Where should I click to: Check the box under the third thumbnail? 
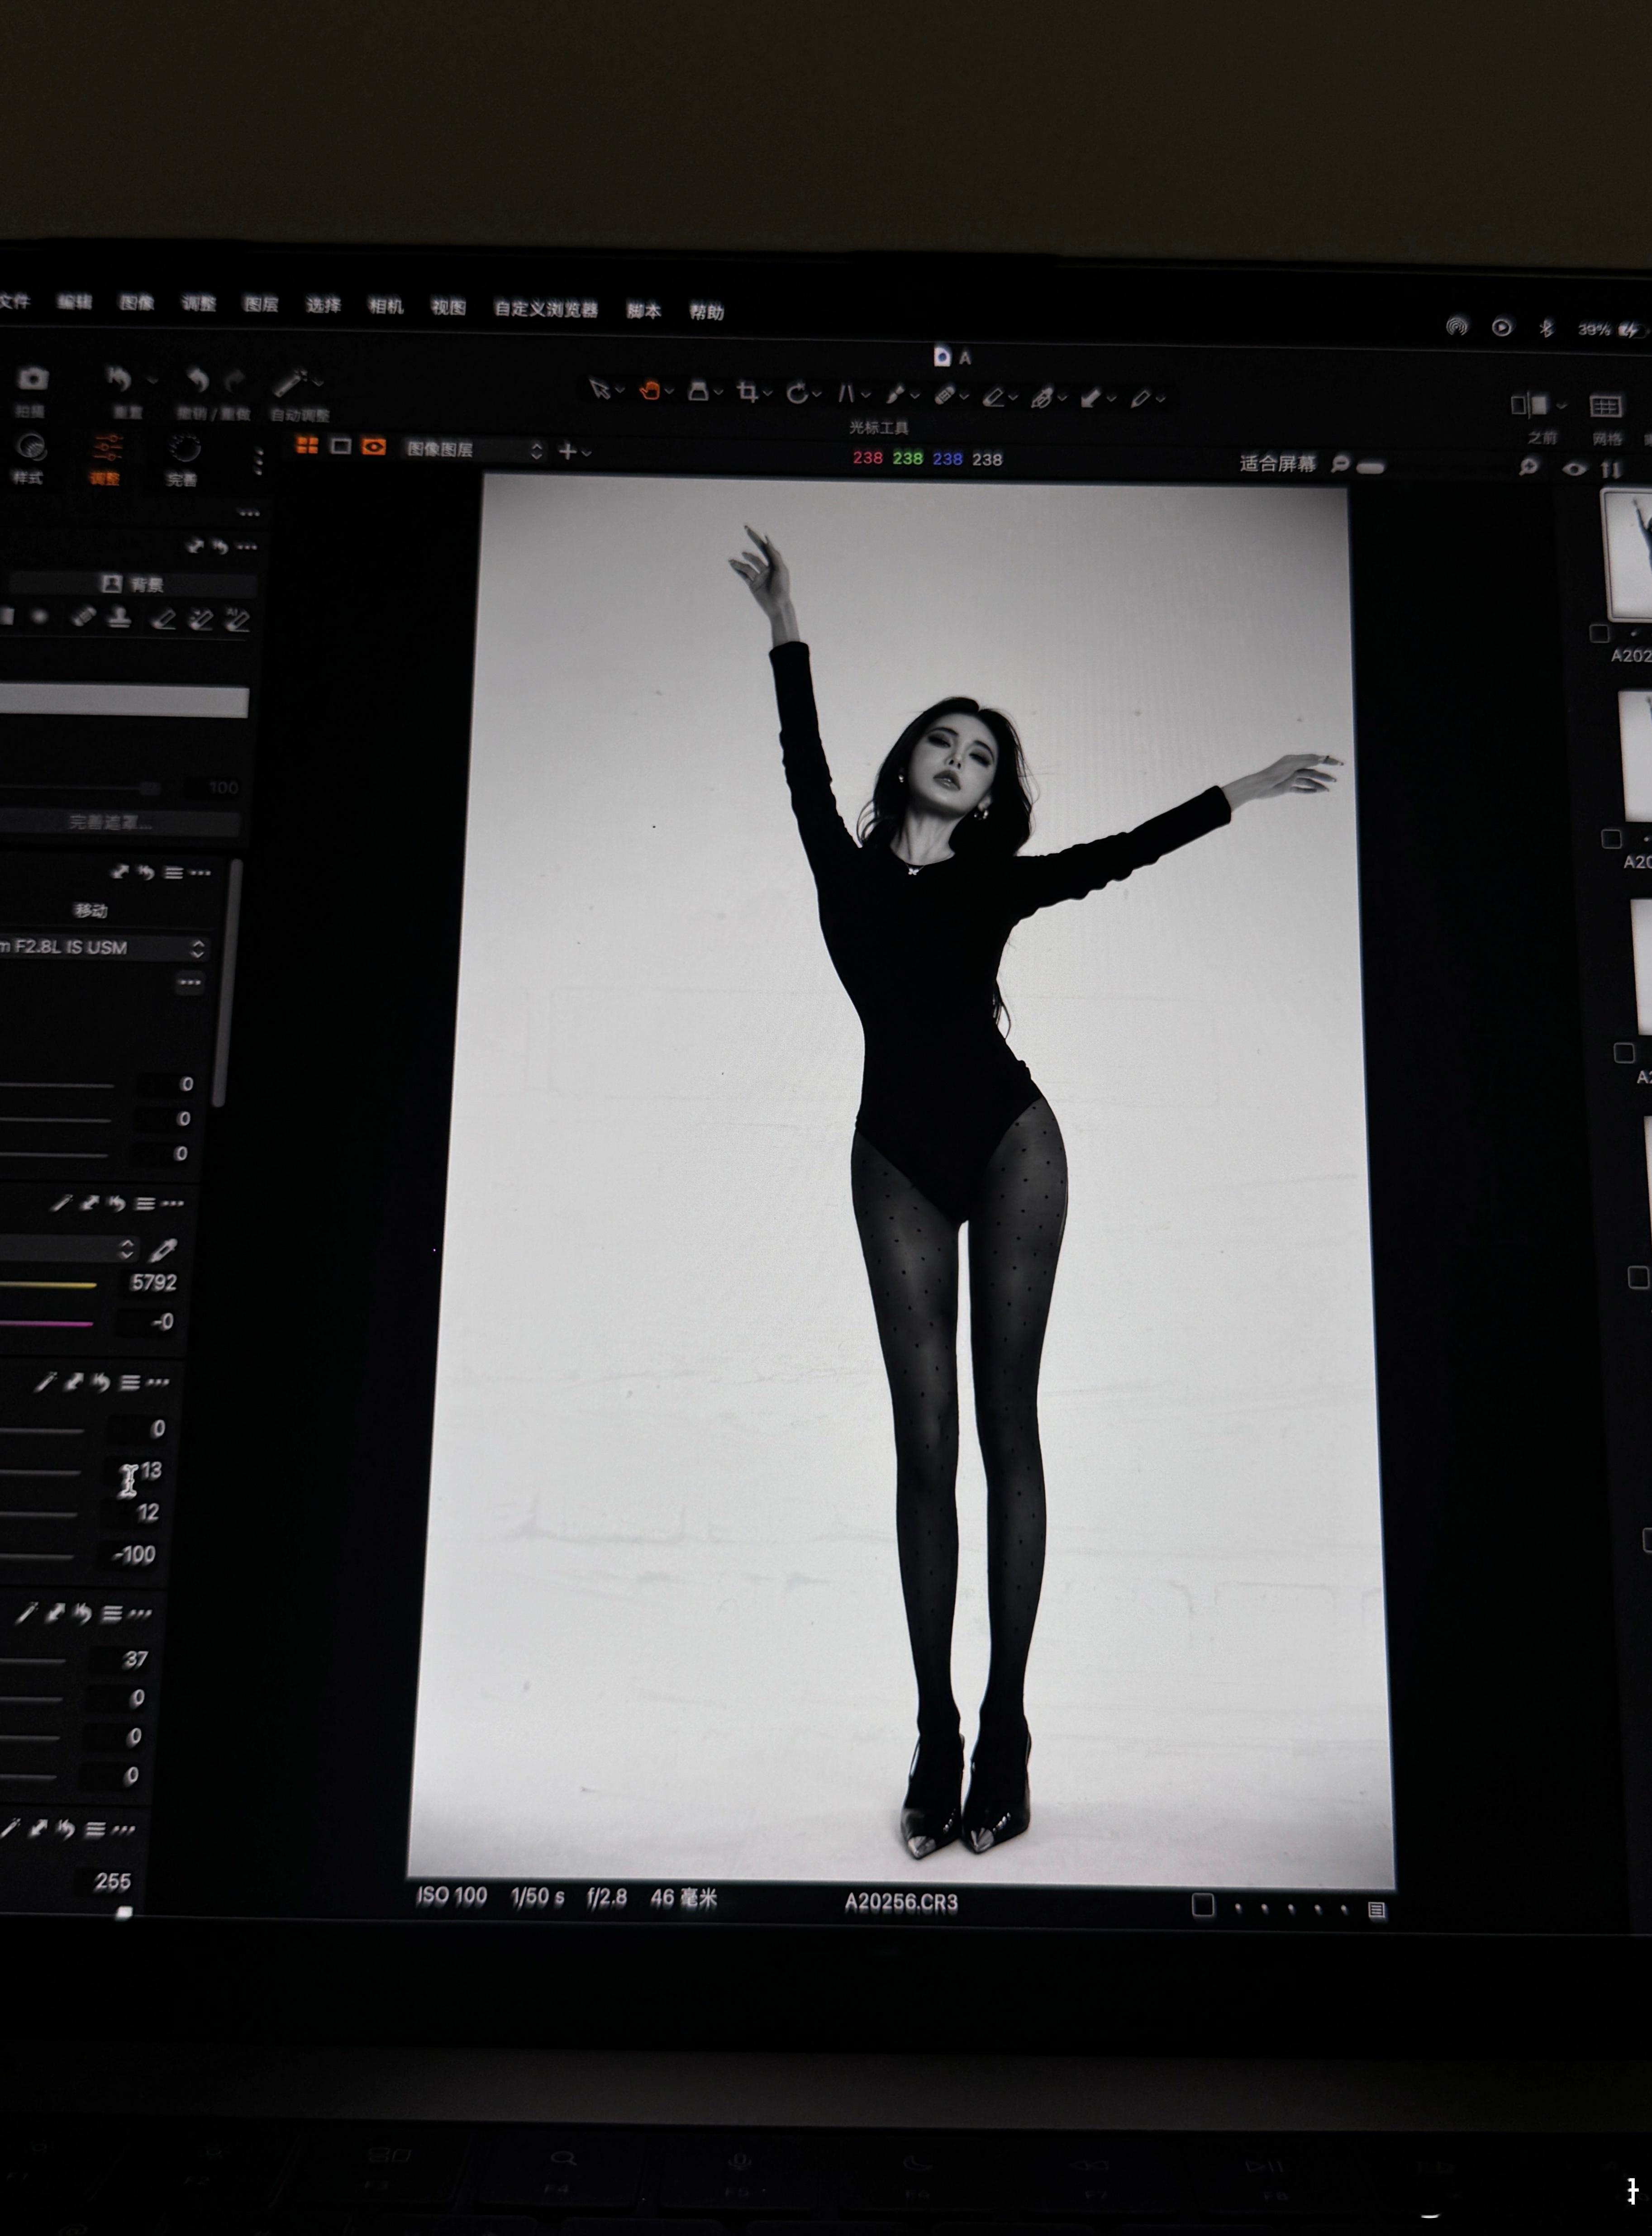(x=1624, y=1053)
